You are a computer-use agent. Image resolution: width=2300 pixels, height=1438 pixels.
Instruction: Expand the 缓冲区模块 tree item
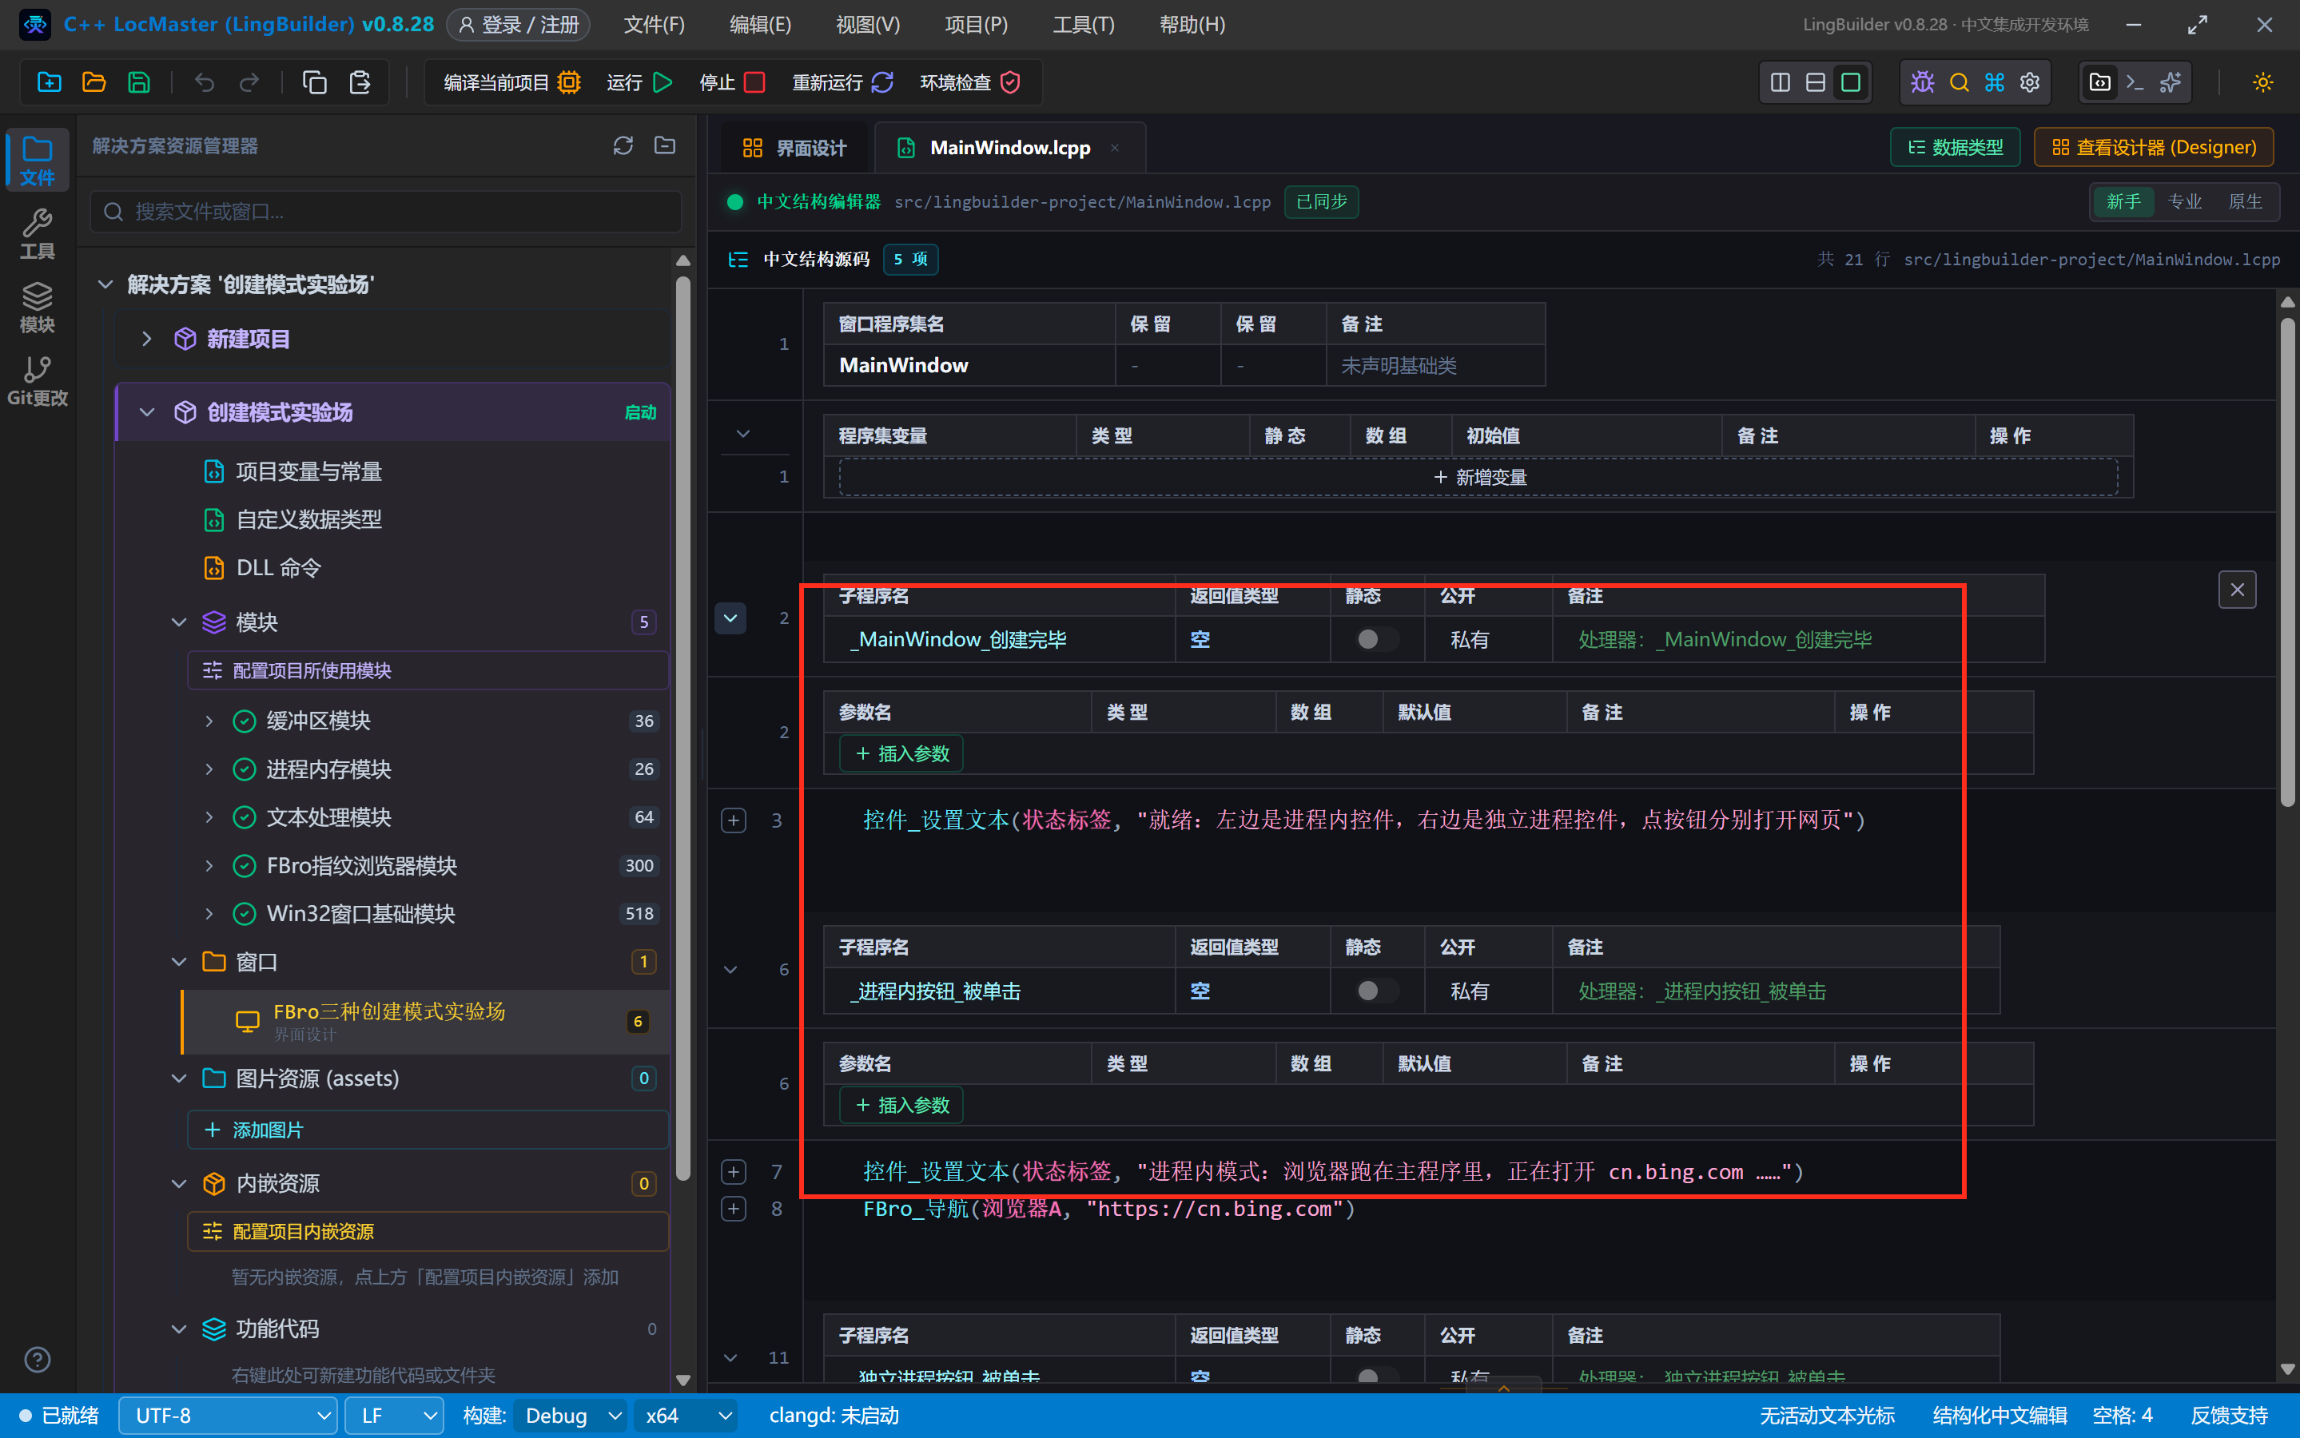(x=209, y=721)
